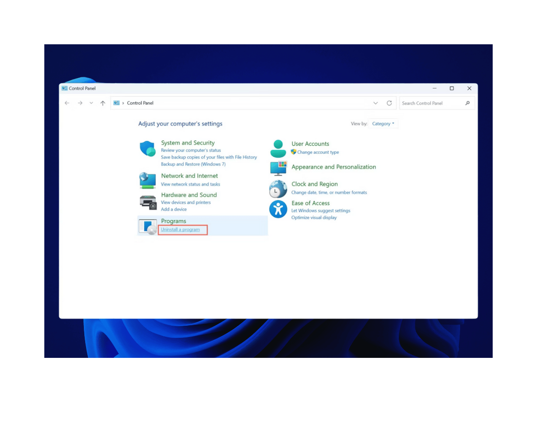Click Uninstall a program link
This screenshot has width=537, height=443.
pos(180,230)
